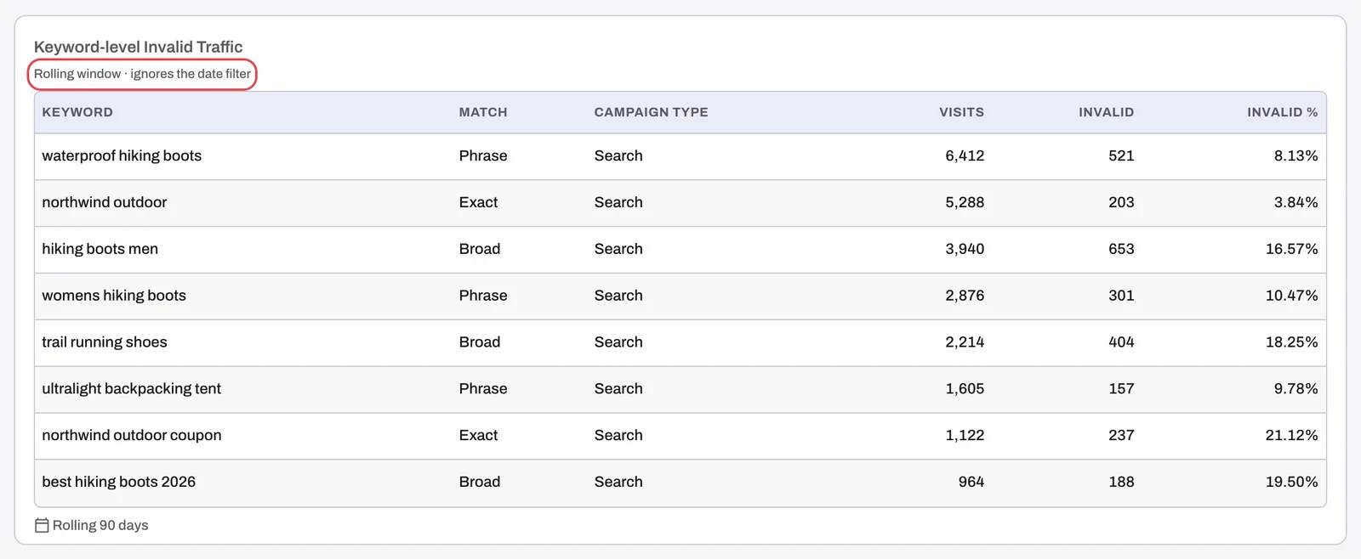Click the Match column header
Image resolution: width=1361 pixels, height=559 pixels.
[483, 112]
